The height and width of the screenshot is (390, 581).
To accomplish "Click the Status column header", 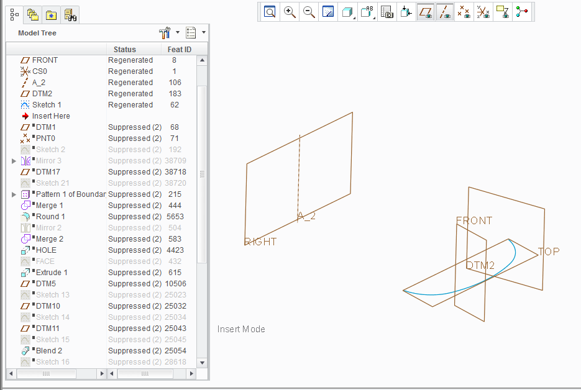I will tap(124, 49).
